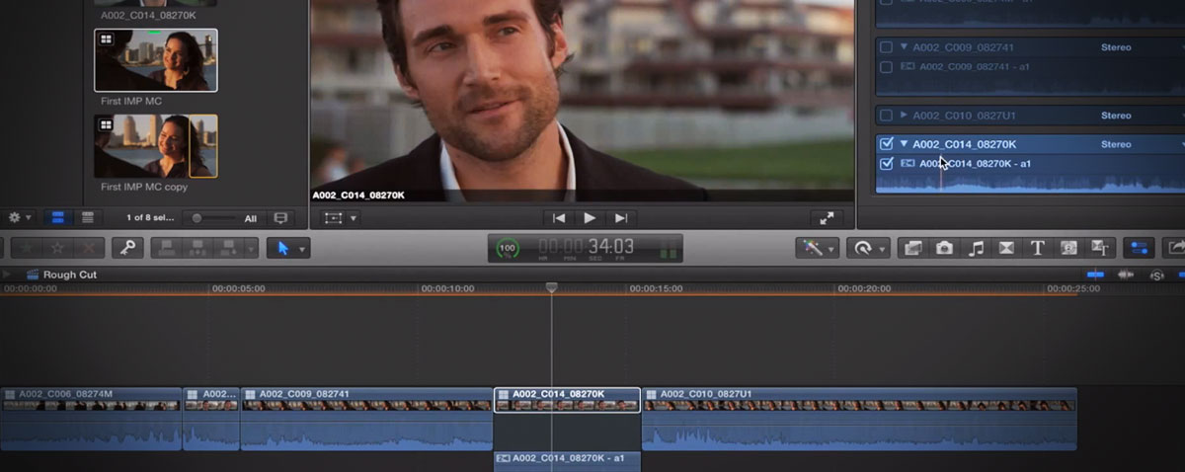Image resolution: width=1185 pixels, height=472 pixels.
Task: Go to the next edit point
Action: (620, 218)
